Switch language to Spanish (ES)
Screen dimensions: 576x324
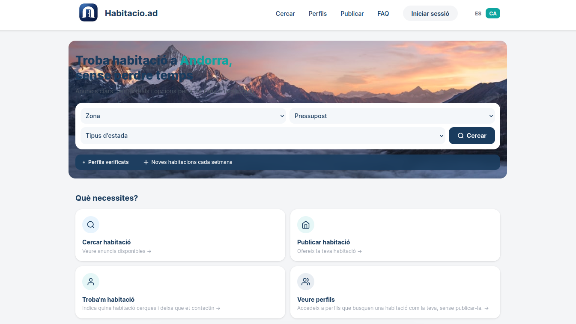tap(478, 14)
